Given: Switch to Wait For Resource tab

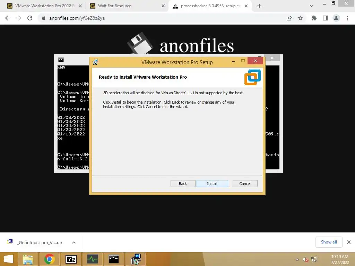Looking at the screenshot, I should click(114, 6).
